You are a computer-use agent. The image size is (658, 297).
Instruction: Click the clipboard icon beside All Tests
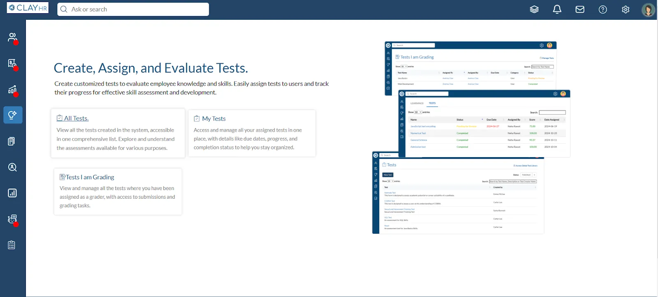tap(60, 118)
